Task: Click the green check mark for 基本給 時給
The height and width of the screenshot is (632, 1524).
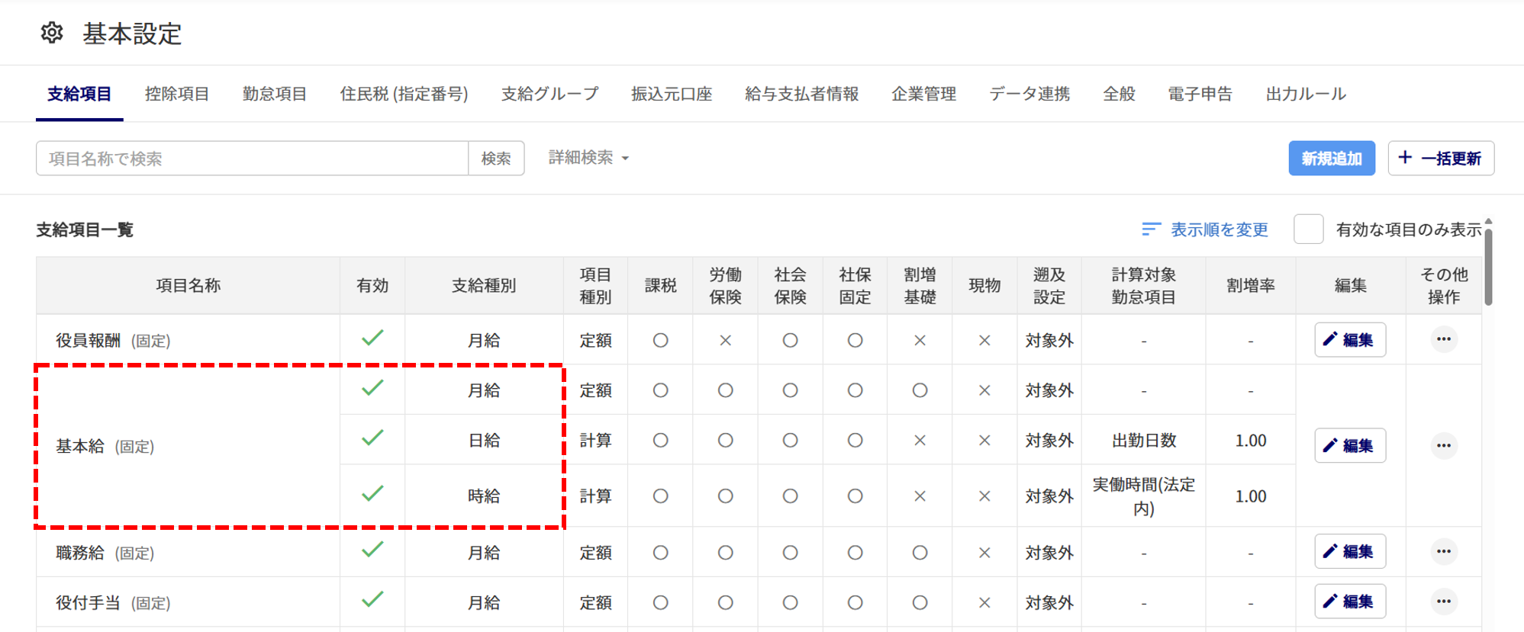Action: point(372,493)
